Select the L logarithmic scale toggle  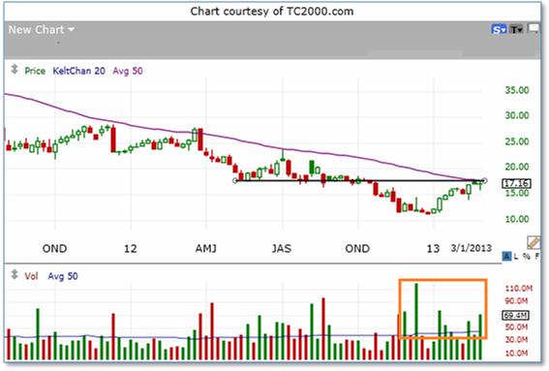516,257
